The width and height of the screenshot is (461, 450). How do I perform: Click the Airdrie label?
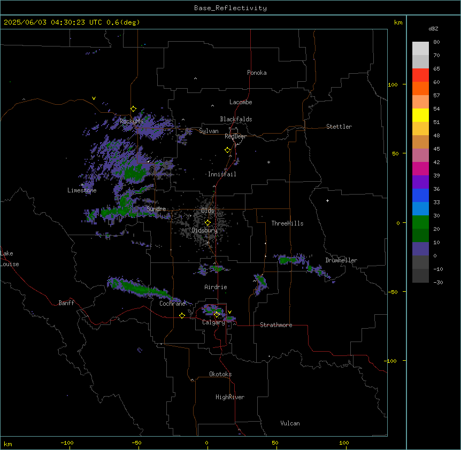(x=216, y=287)
